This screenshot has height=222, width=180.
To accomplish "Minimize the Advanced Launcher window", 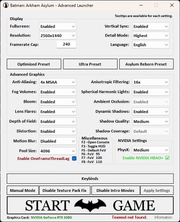I will pyautogui.click(x=141, y=5).
